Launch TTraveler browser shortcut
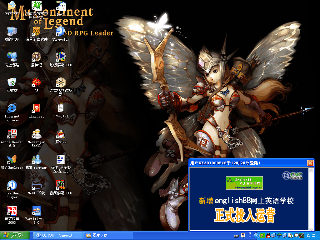Viewport: 320px width, 240px height. pos(61,34)
